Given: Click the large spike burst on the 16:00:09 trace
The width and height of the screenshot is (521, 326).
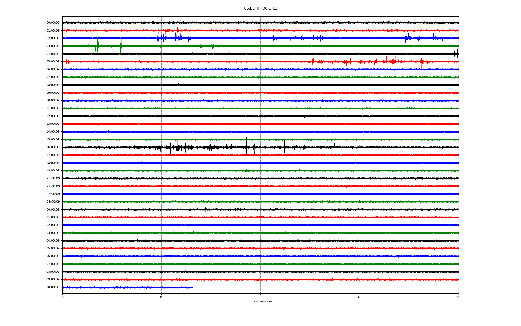Looking at the screenshot, I should coord(178,148).
